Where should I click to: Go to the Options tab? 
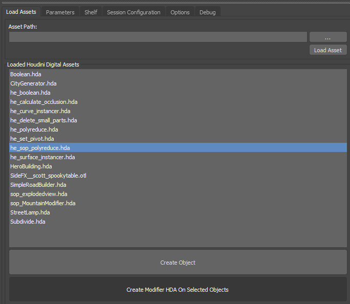tap(180, 12)
